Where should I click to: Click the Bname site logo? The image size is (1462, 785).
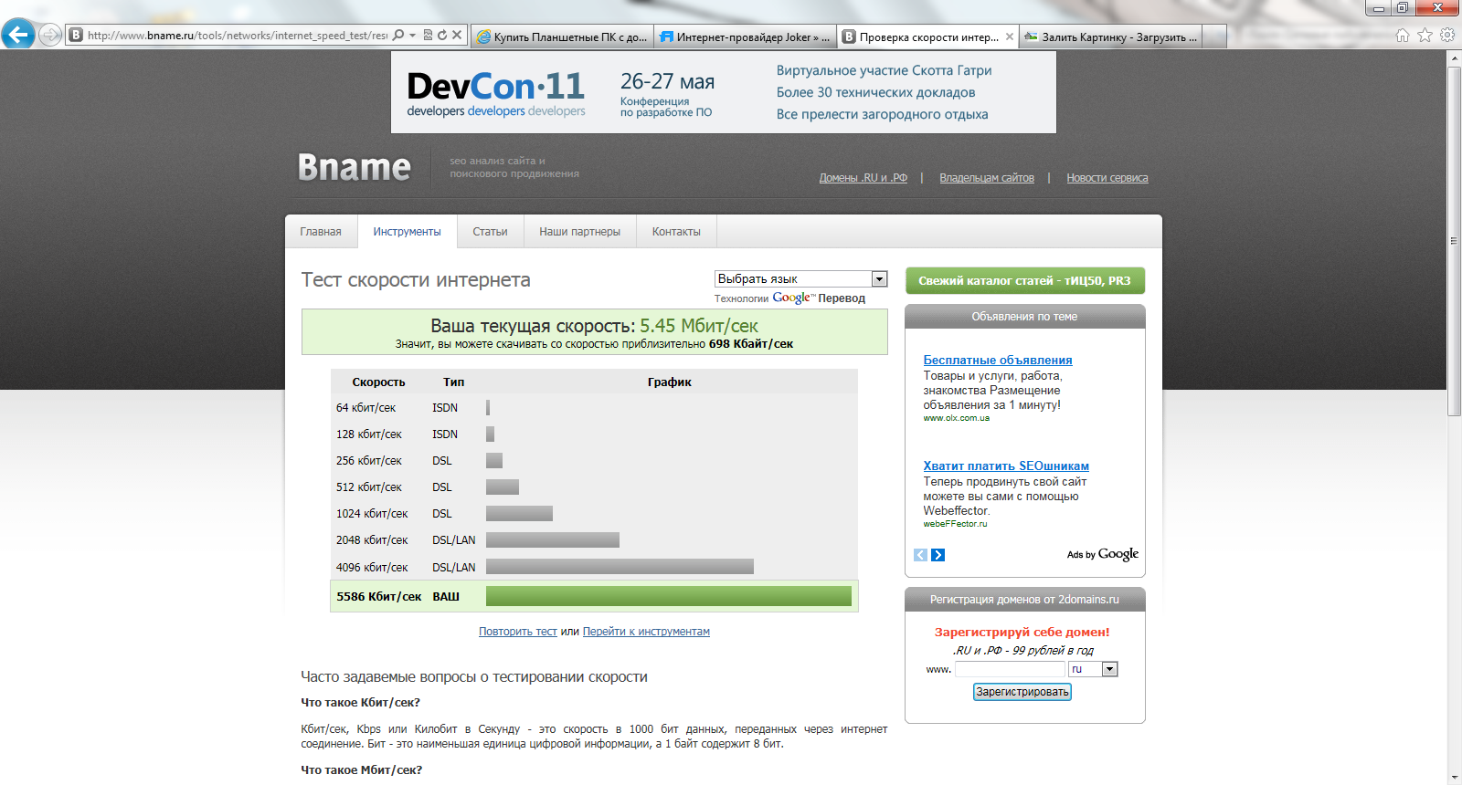355,167
